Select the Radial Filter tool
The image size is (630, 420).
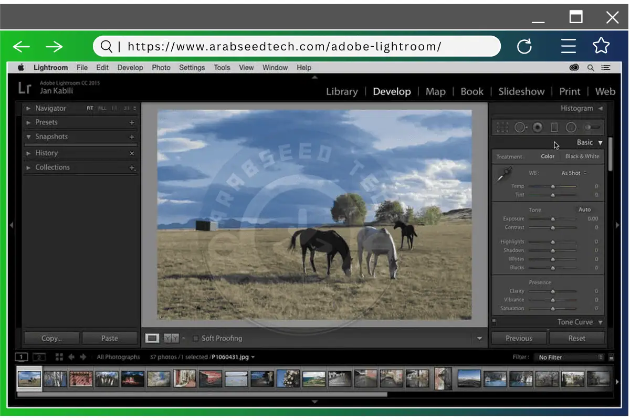click(571, 127)
